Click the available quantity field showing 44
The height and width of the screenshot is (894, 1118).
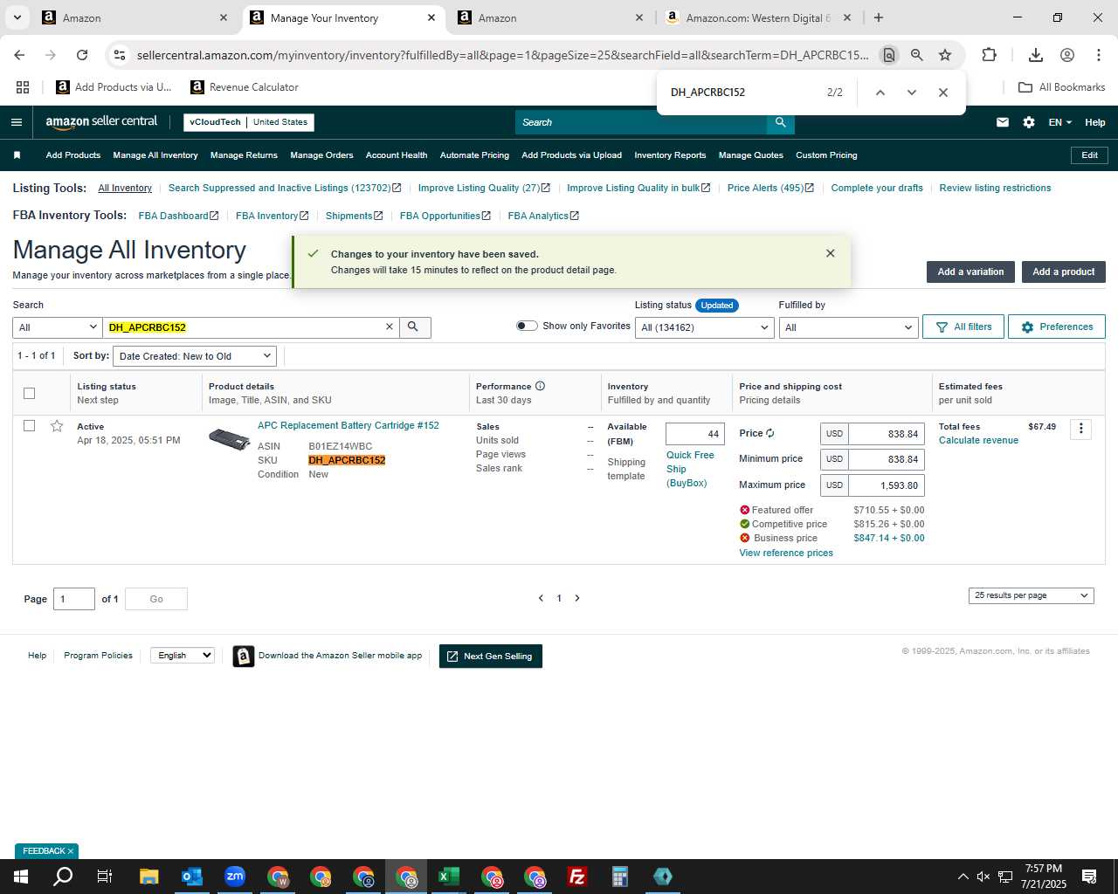(695, 434)
